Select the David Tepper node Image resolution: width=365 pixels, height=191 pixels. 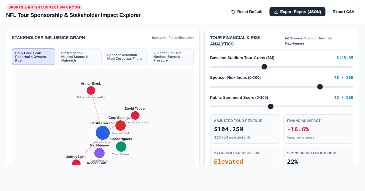[135, 116]
